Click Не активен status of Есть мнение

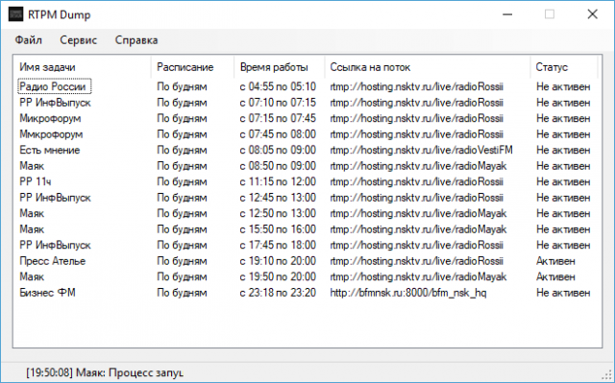pos(563,150)
